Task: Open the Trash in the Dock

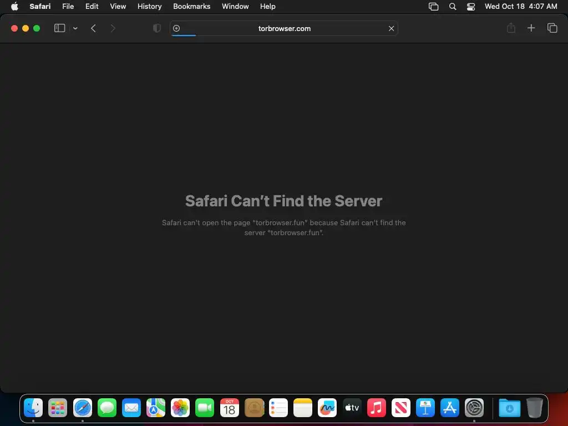Action: coord(534,408)
